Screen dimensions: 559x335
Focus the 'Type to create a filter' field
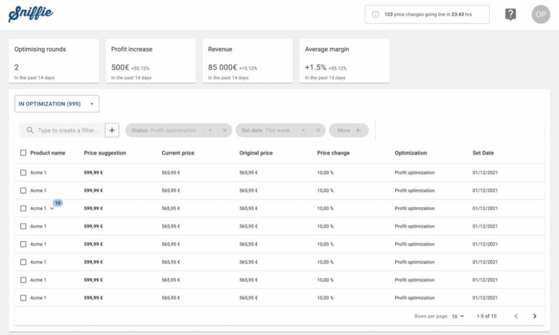tap(68, 130)
